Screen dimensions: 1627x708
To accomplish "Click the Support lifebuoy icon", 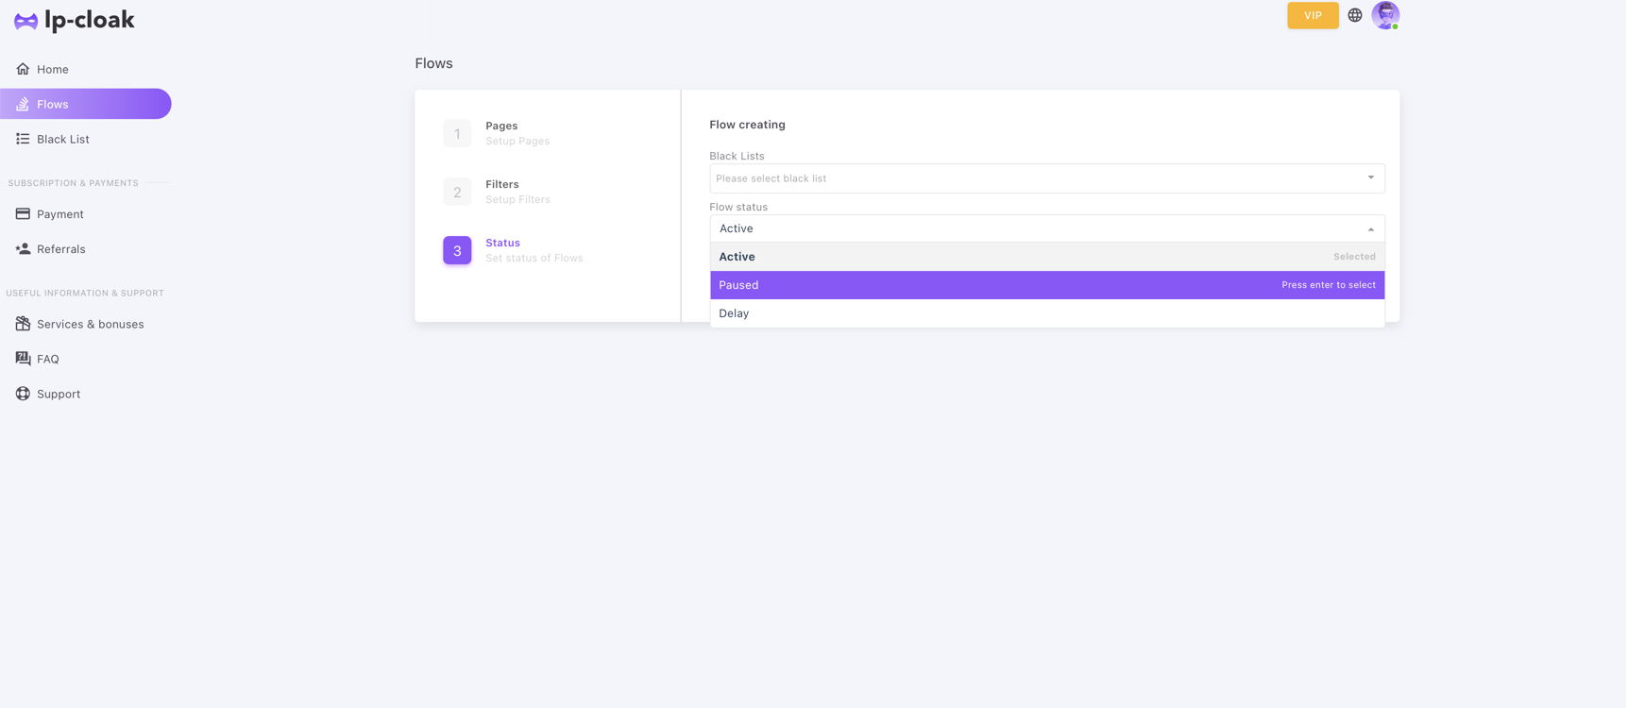I will [x=23, y=394].
